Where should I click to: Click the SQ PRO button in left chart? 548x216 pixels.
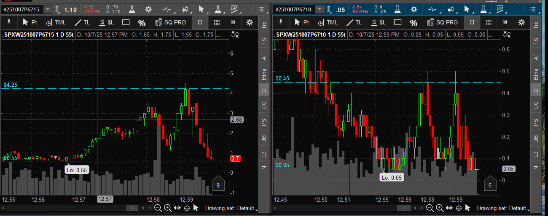(170, 22)
